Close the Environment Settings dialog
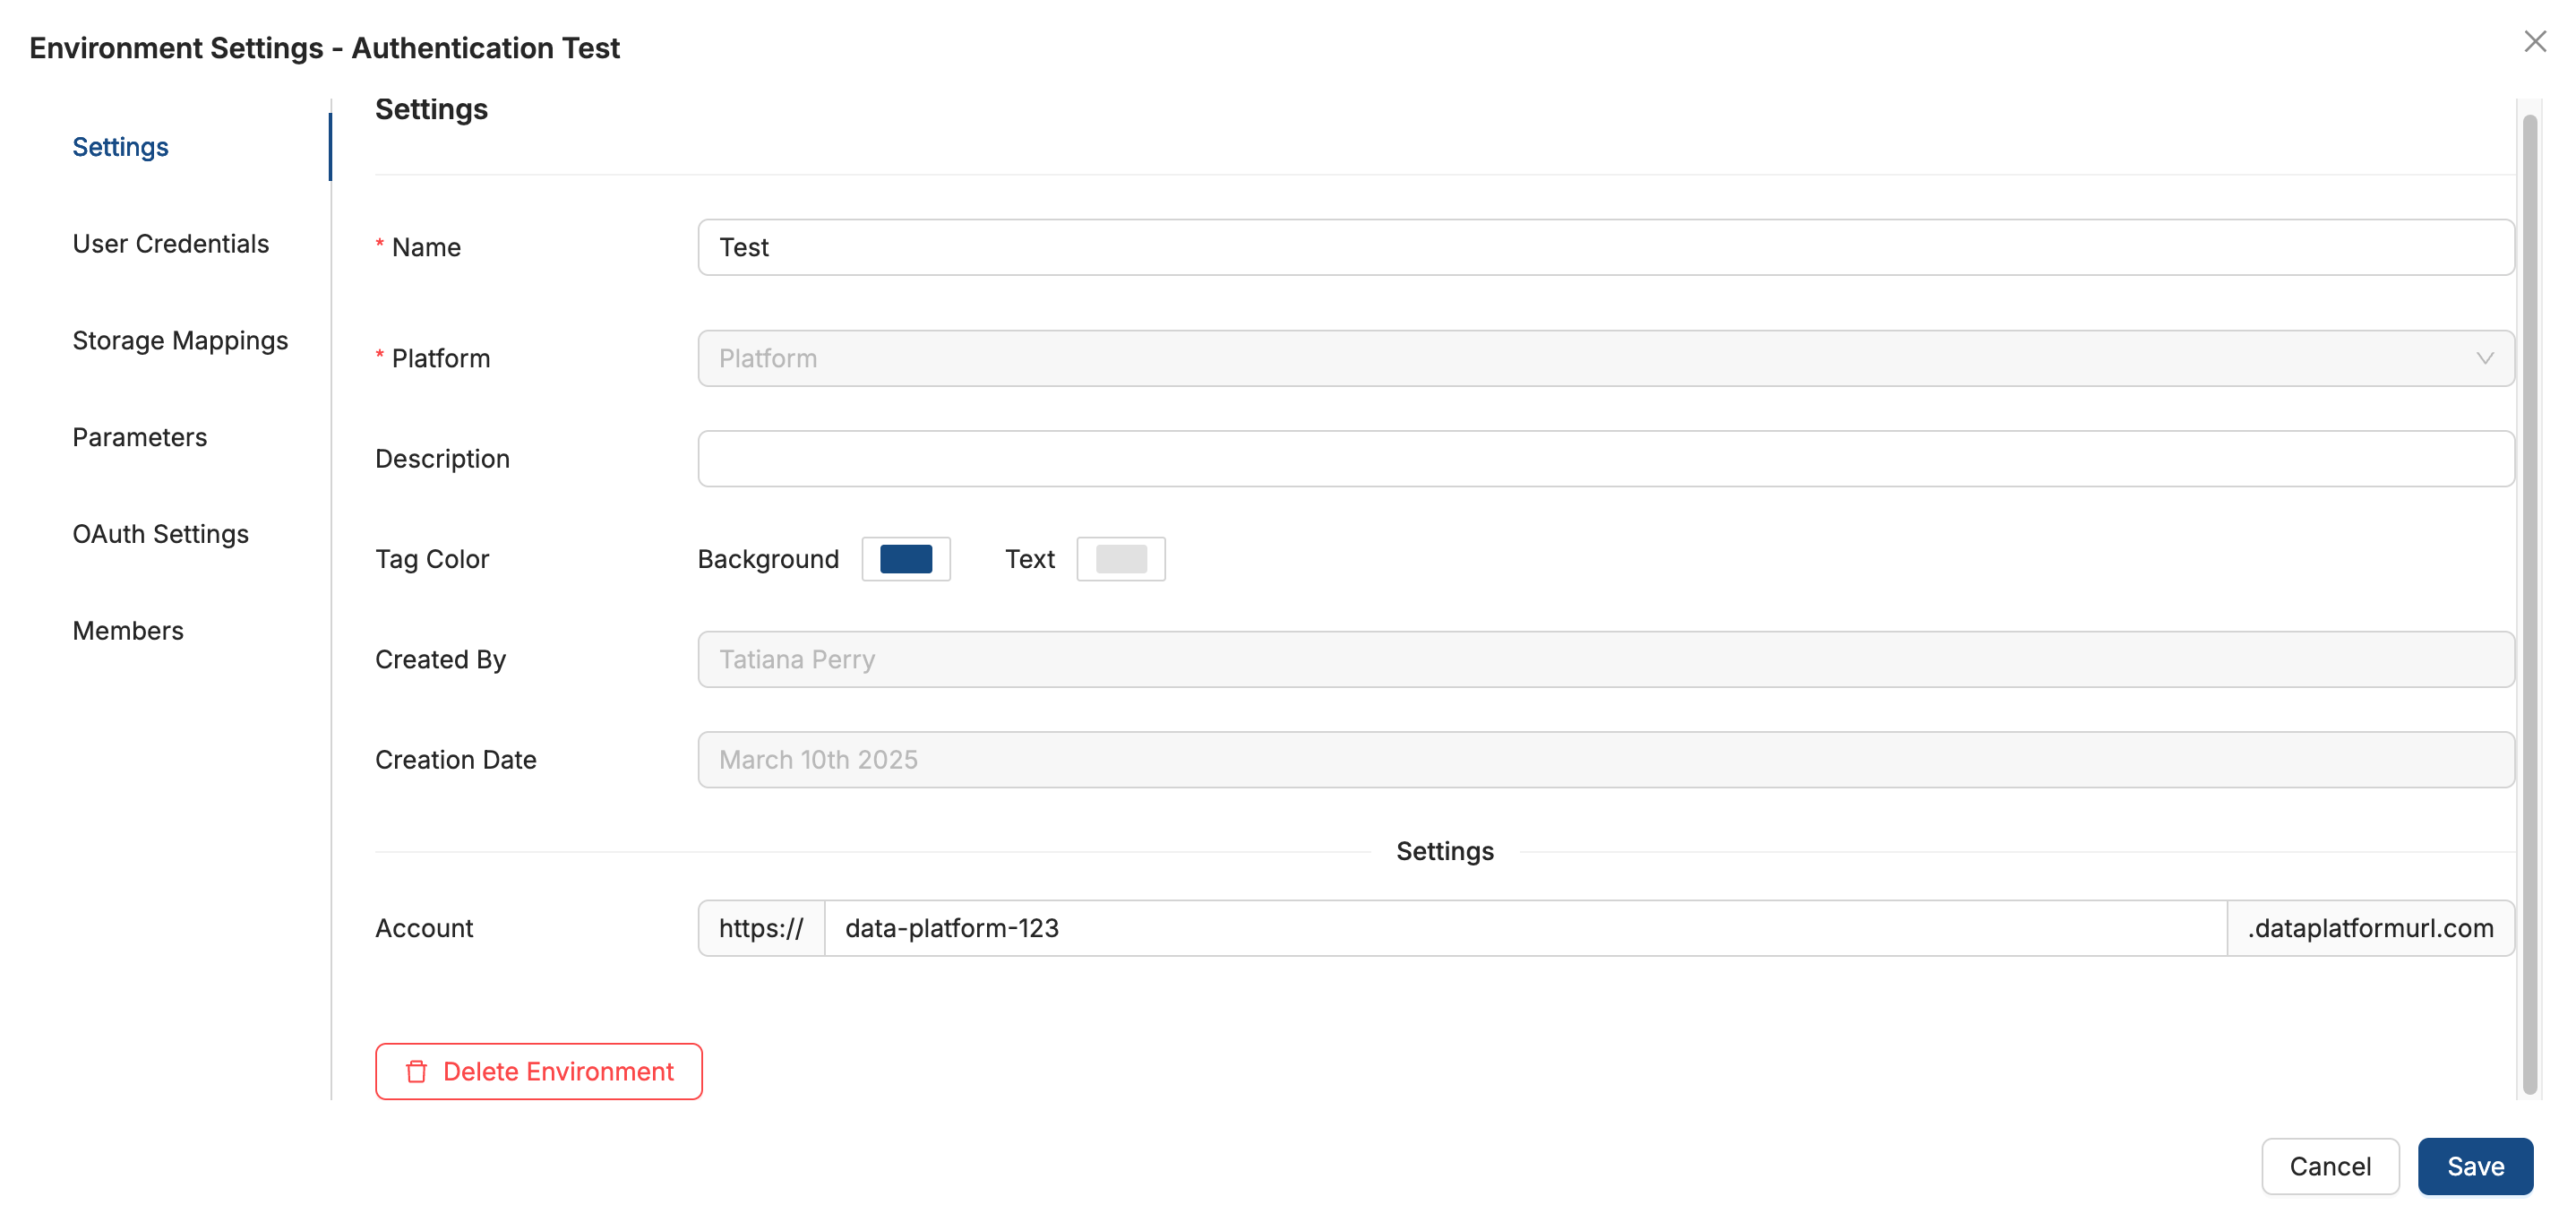The height and width of the screenshot is (1231, 2576). pyautogui.click(x=2534, y=42)
